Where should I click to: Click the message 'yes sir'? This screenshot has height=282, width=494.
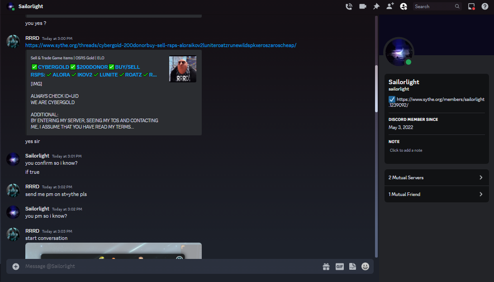click(33, 142)
